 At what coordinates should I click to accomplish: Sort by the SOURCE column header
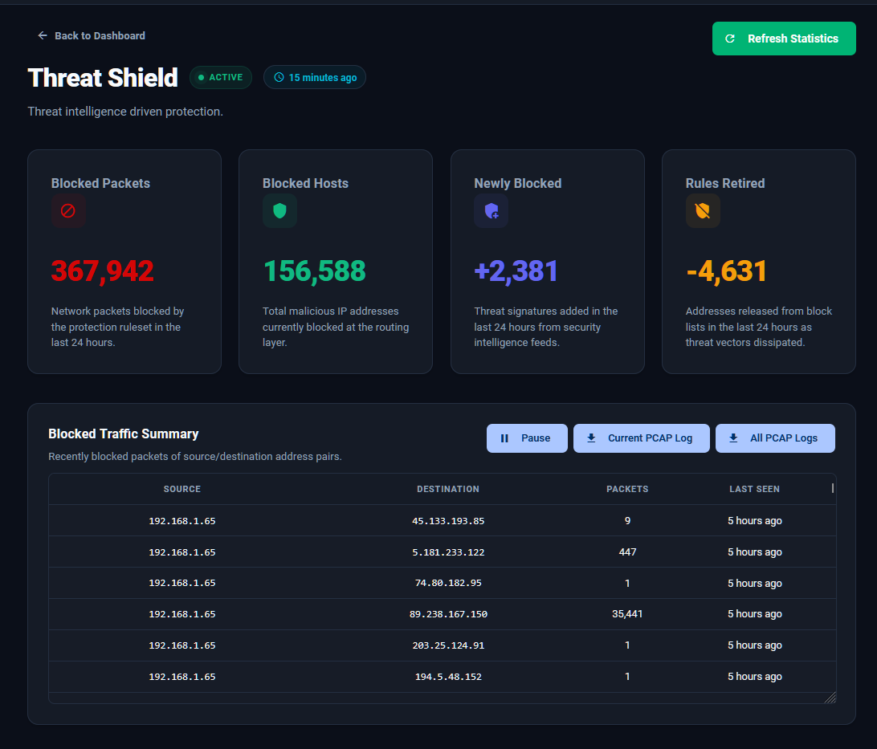(x=182, y=489)
